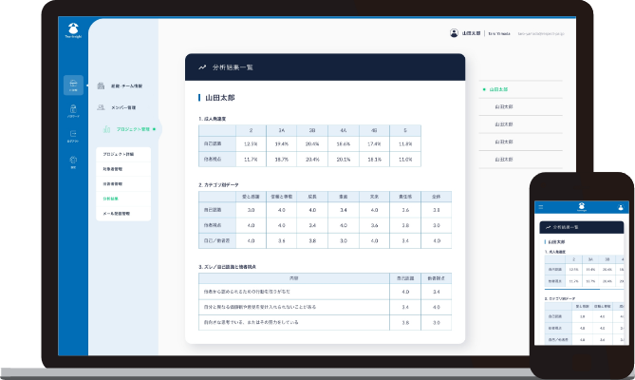This screenshot has width=635, height=380.
Task: Click the 山田太郎 heading in the laptop results card
Action: pos(220,98)
